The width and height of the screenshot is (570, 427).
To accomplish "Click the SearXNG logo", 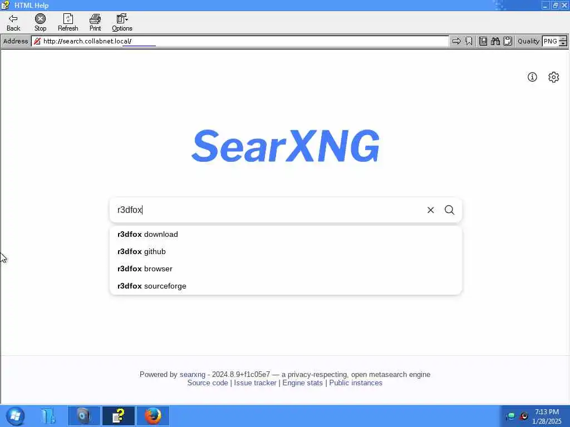I will [x=286, y=146].
